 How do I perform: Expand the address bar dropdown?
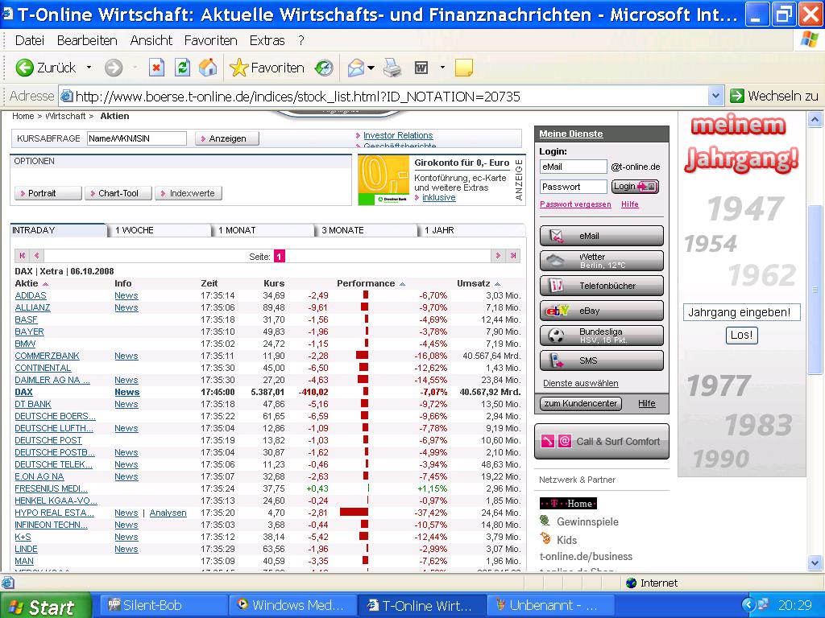point(715,96)
